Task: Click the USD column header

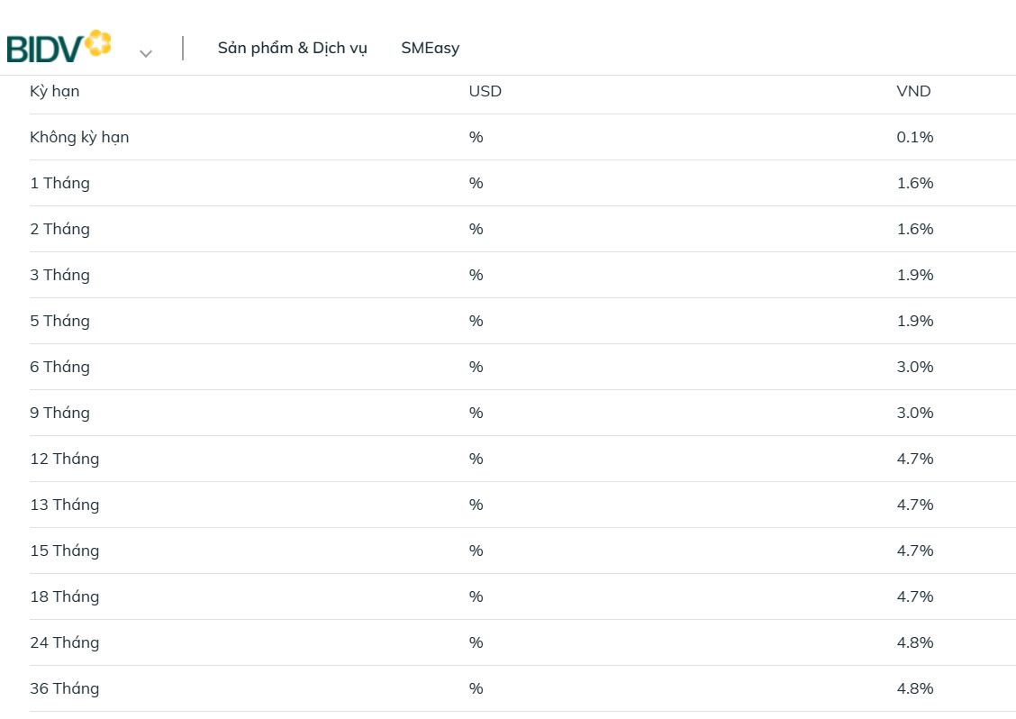Action: (x=485, y=91)
